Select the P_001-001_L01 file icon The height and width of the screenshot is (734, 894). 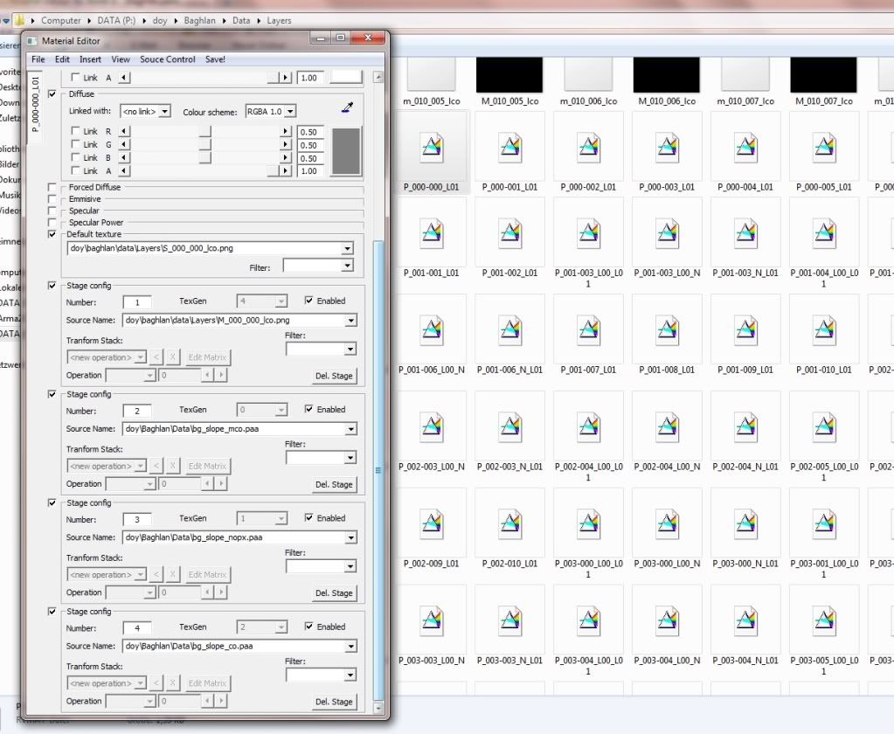(432, 234)
